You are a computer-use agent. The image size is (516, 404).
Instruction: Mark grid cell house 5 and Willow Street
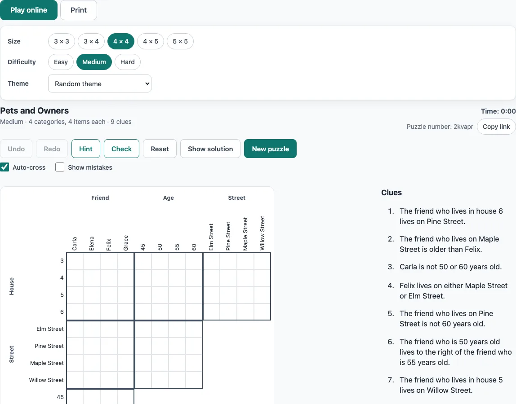pos(262,295)
